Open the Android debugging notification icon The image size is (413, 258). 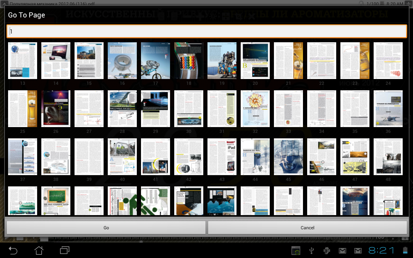[327, 251]
